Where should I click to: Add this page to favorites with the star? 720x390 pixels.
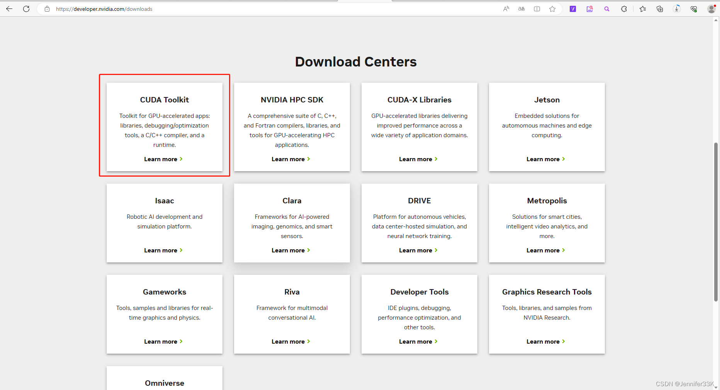552,9
